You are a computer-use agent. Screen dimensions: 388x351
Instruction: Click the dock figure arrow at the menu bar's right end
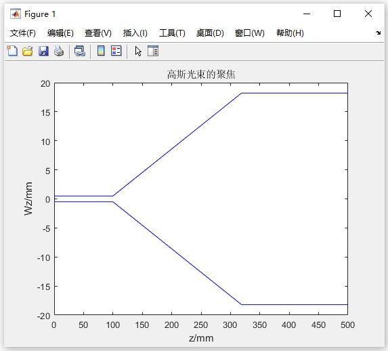[378, 33]
